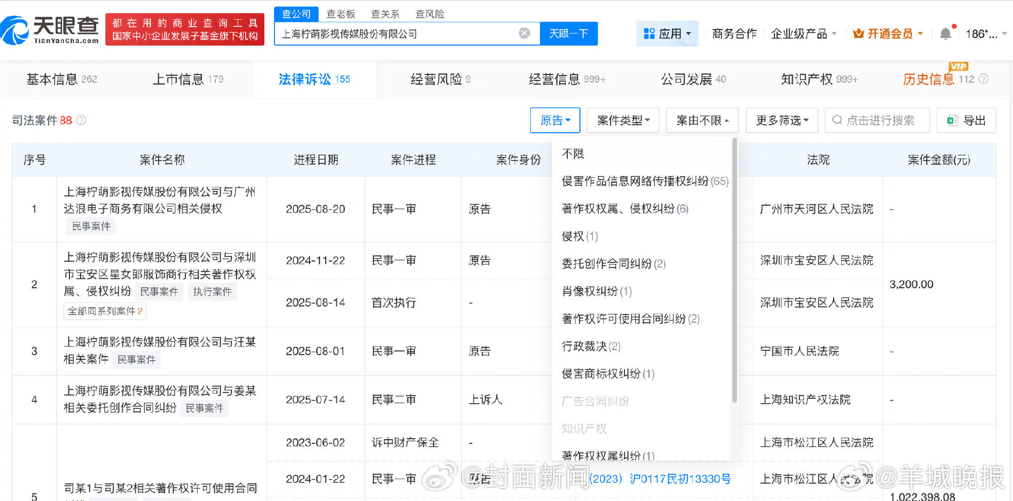1013x501 pixels.
Task: Click the 点击进行搜索 case search field
Action: point(877,121)
